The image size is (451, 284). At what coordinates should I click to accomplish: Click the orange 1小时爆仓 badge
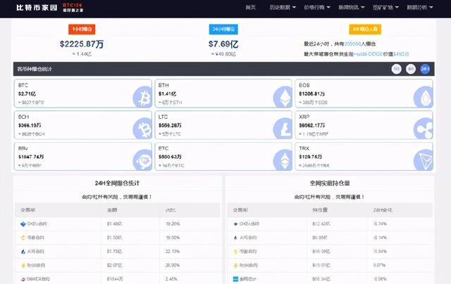click(x=82, y=30)
